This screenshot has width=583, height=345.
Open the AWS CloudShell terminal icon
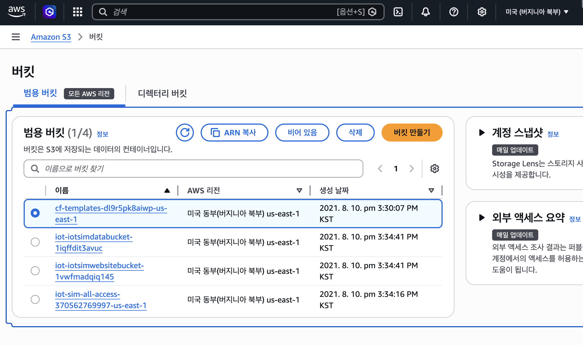tap(398, 12)
